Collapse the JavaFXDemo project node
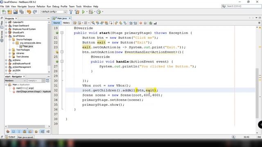262x147 pixels. [x=6, y=36]
